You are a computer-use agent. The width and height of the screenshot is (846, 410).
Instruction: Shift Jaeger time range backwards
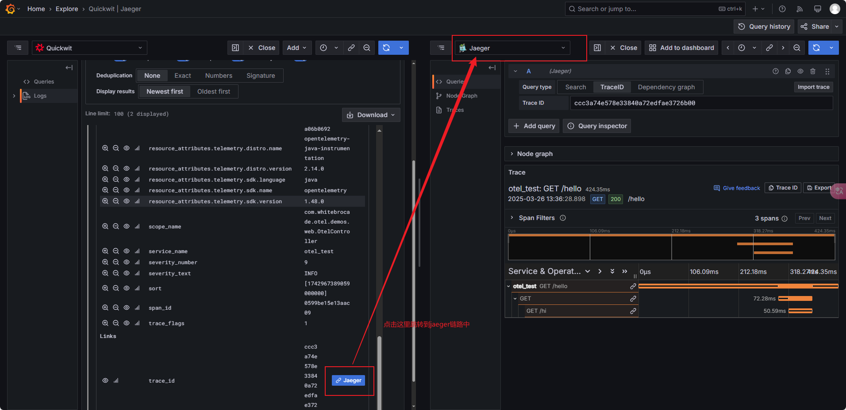(728, 48)
